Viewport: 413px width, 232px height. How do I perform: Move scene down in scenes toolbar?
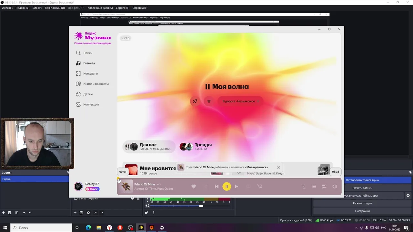pyautogui.click(x=30, y=213)
